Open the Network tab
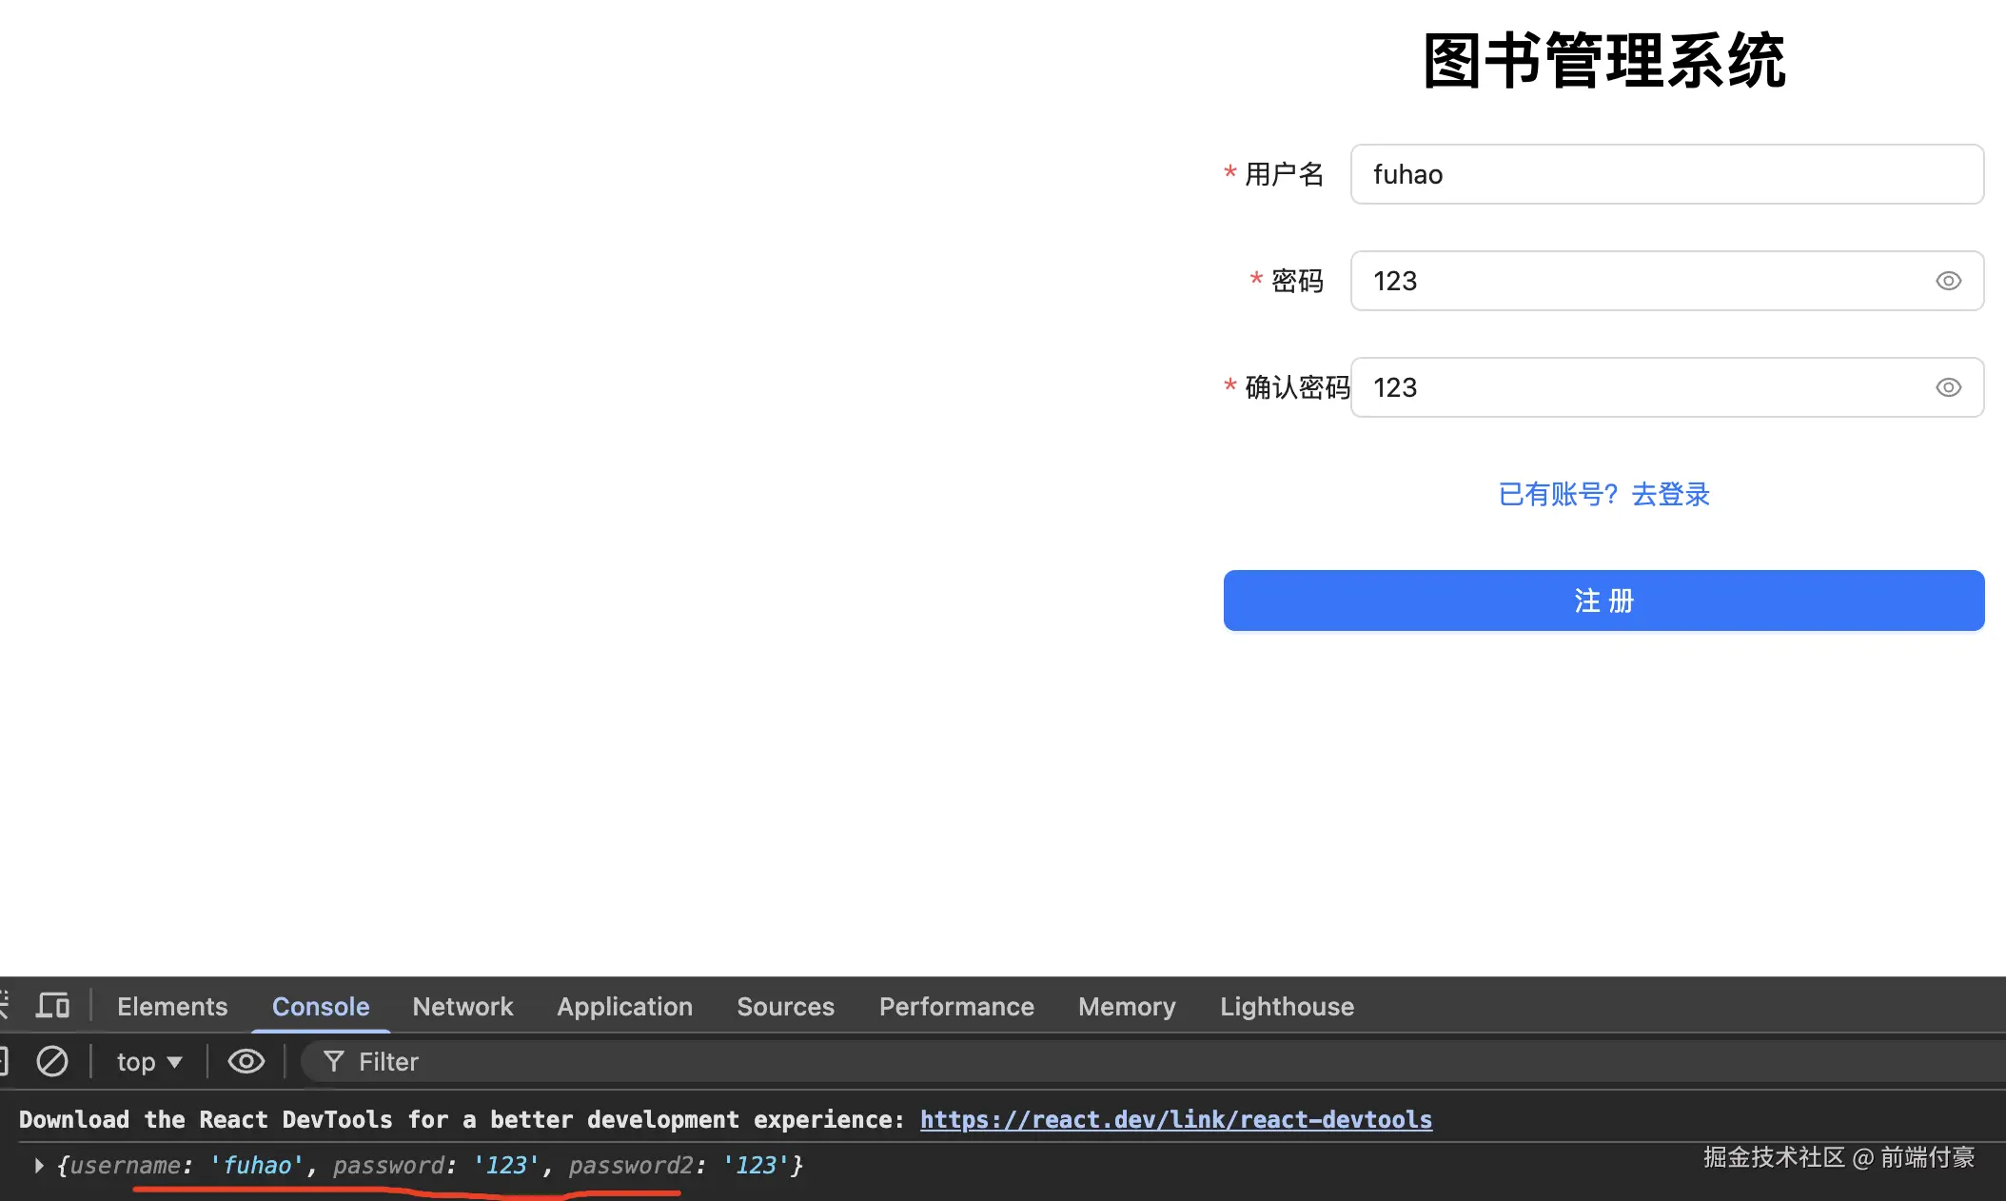This screenshot has width=2006, height=1201. coord(462,1006)
